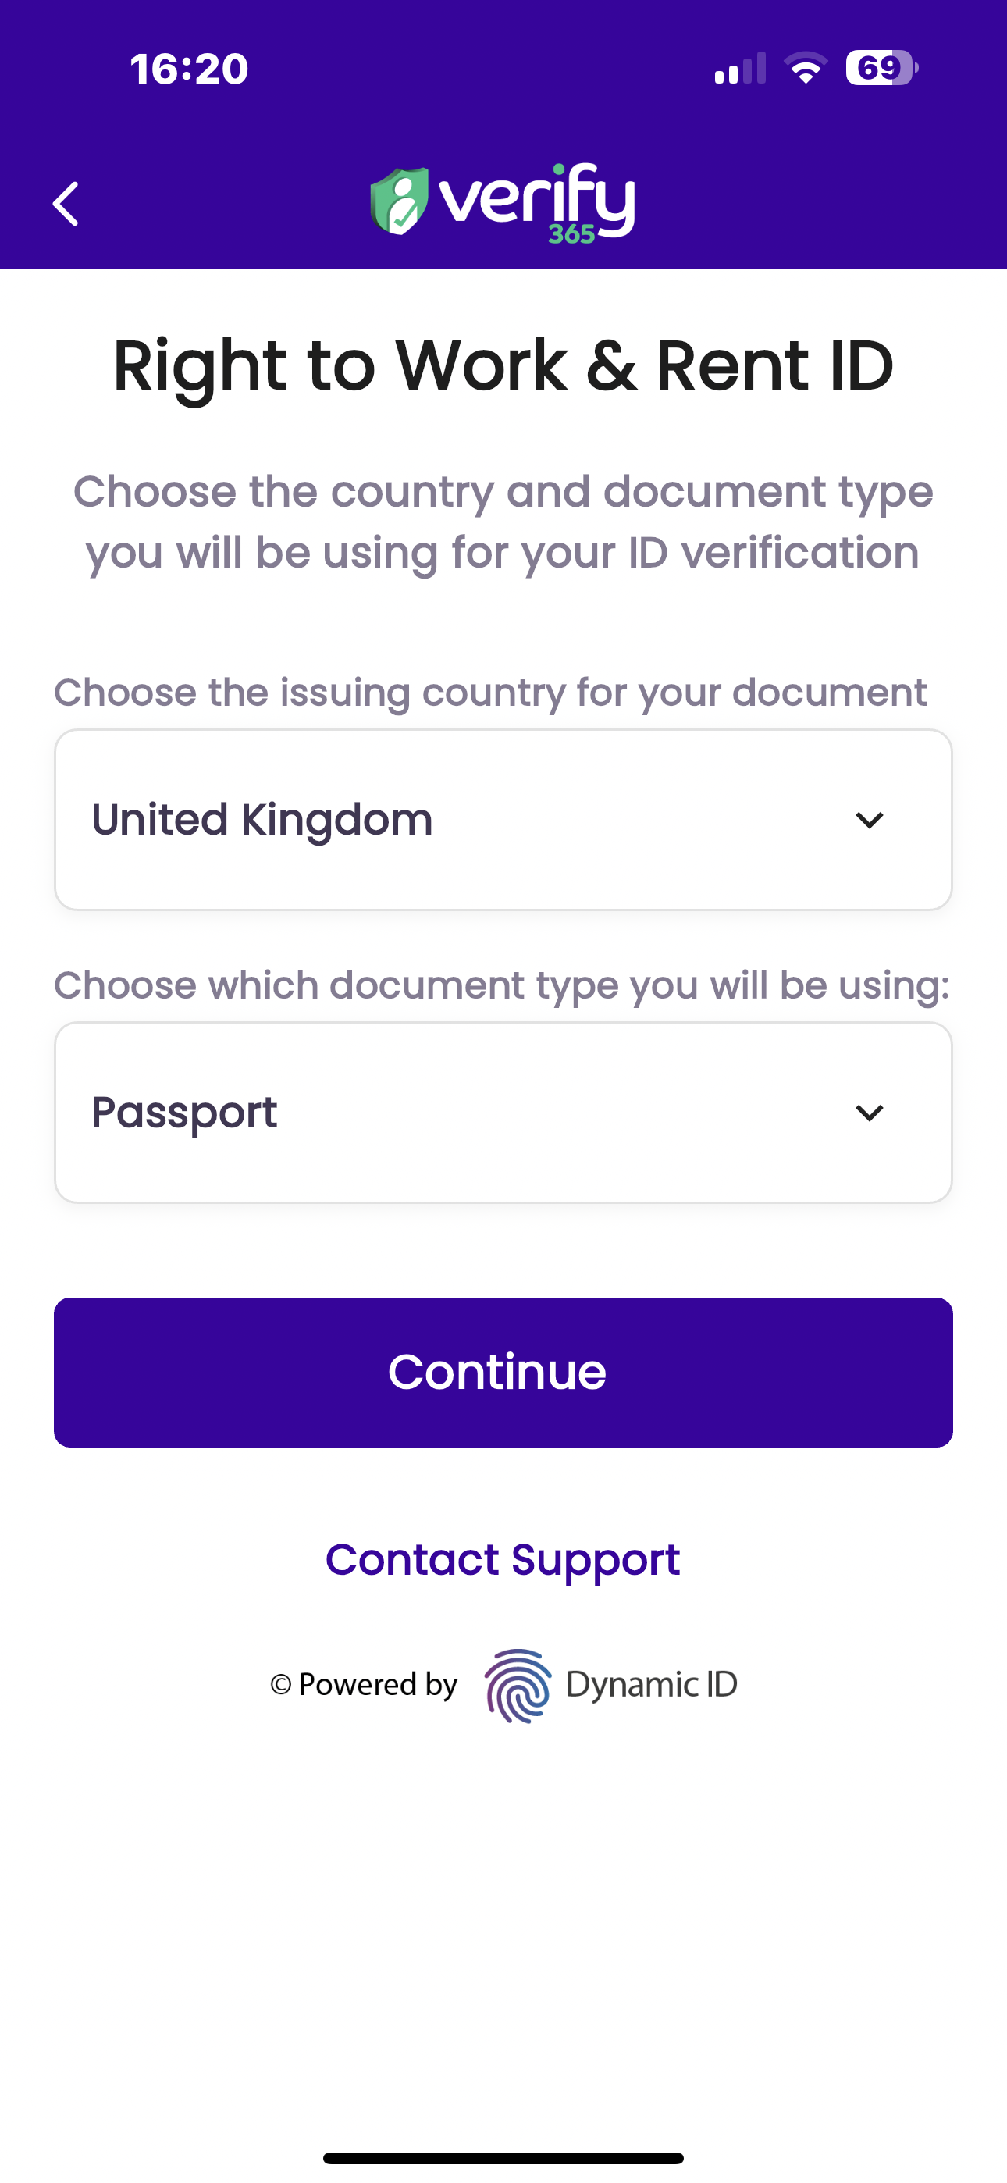Open the issuing country dropdown
The image size is (1007, 2183).
pyautogui.click(x=503, y=820)
